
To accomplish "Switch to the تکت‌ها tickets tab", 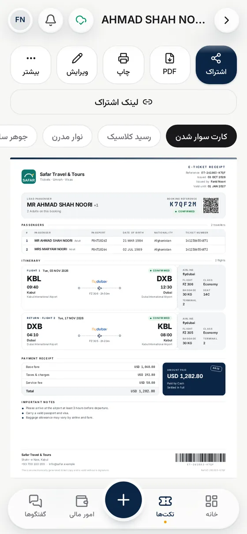I will click(x=165, y=506).
